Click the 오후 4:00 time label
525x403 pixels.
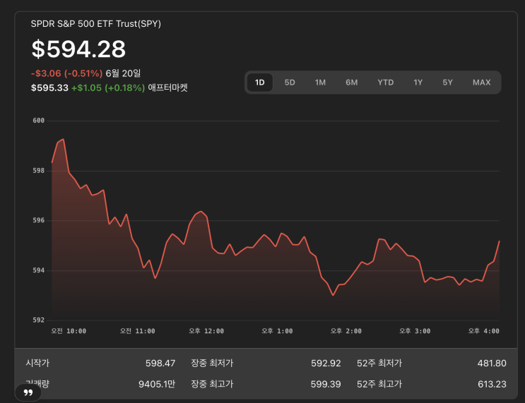(x=484, y=331)
